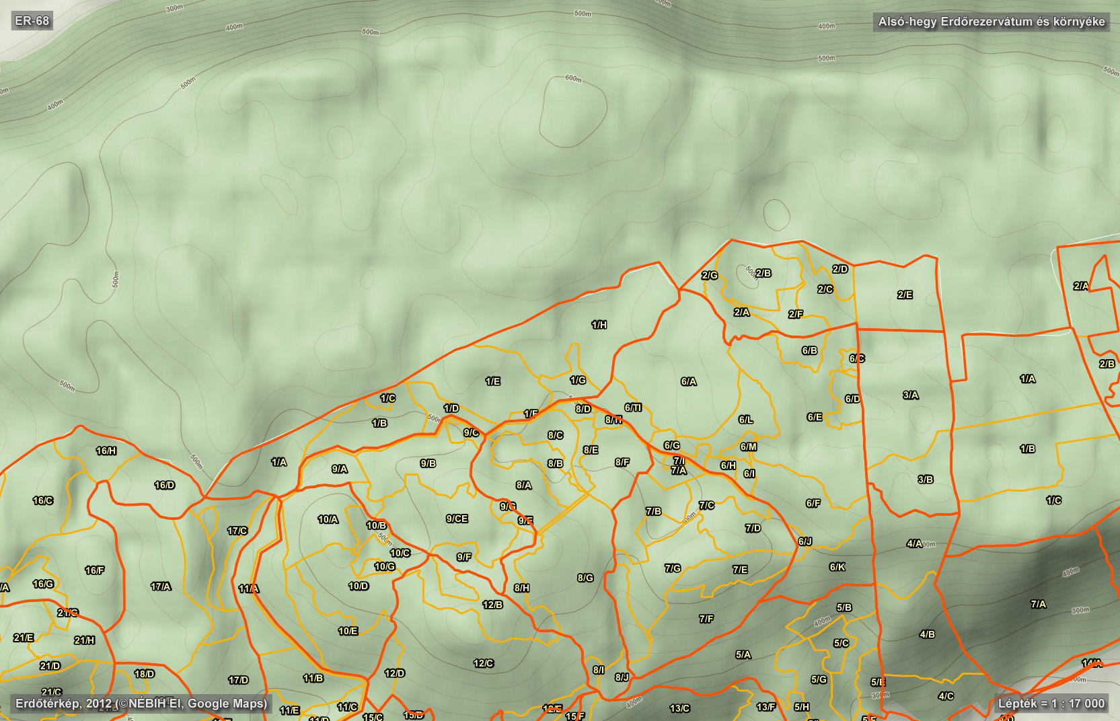
Task: Select forest parcel label 7/D
Action: click(x=753, y=528)
